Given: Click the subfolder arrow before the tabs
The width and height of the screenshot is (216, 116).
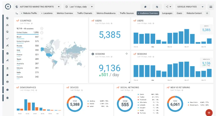Looking at the screenshot, I should pyautogui.click(x=17, y=13).
